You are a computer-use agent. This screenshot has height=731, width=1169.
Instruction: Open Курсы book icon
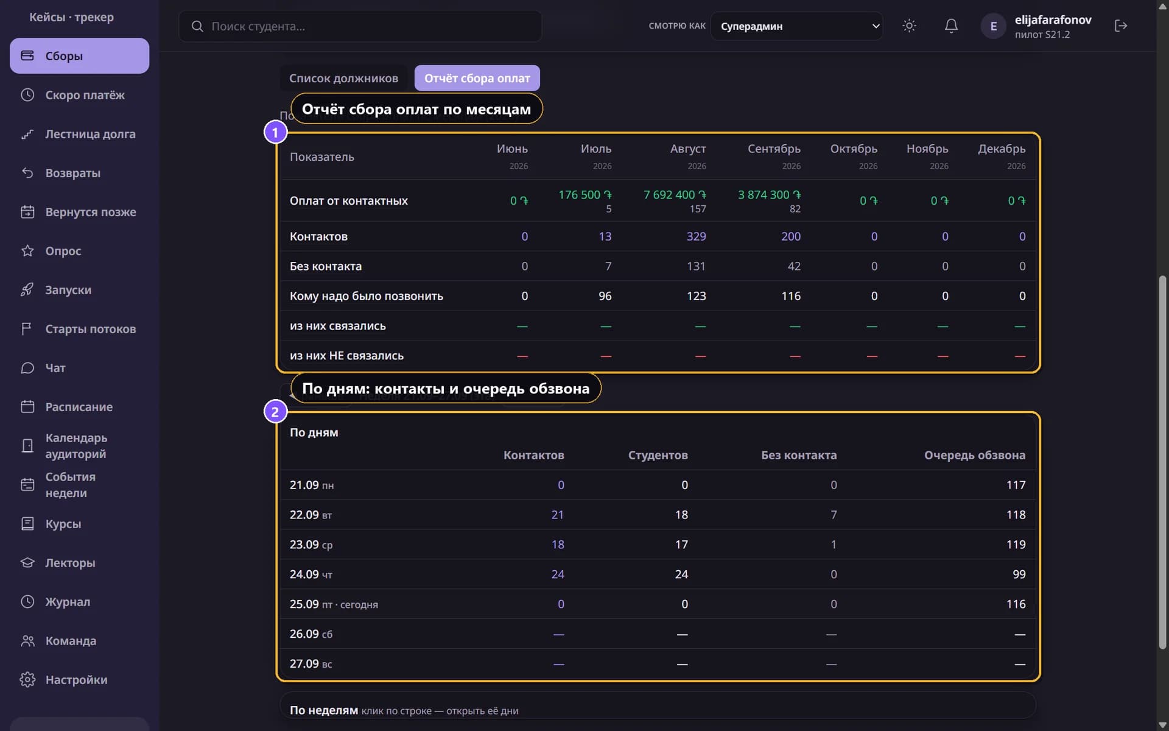coord(27,523)
